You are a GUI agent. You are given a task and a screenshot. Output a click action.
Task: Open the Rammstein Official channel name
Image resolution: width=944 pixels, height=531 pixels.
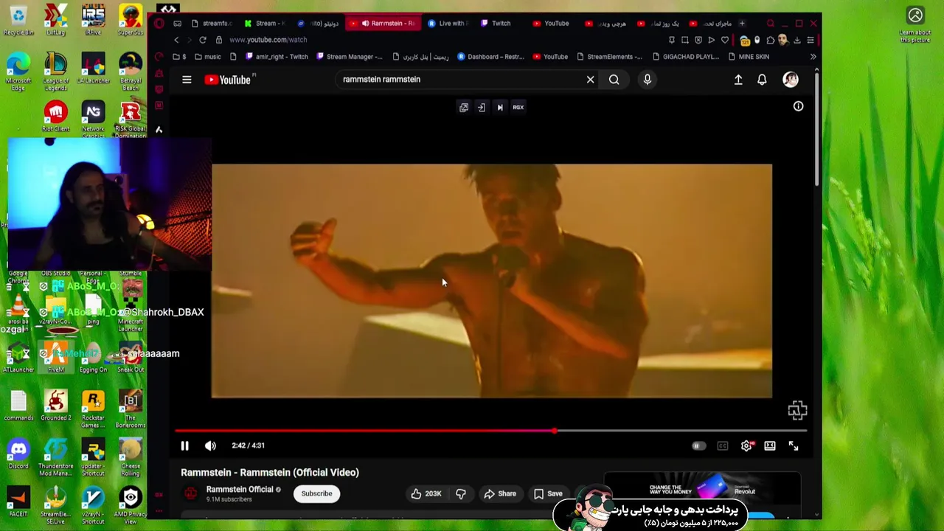click(x=240, y=489)
